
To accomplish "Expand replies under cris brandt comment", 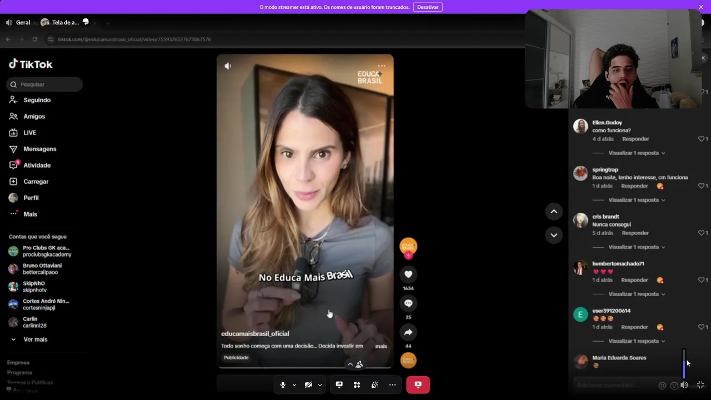I will point(637,247).
